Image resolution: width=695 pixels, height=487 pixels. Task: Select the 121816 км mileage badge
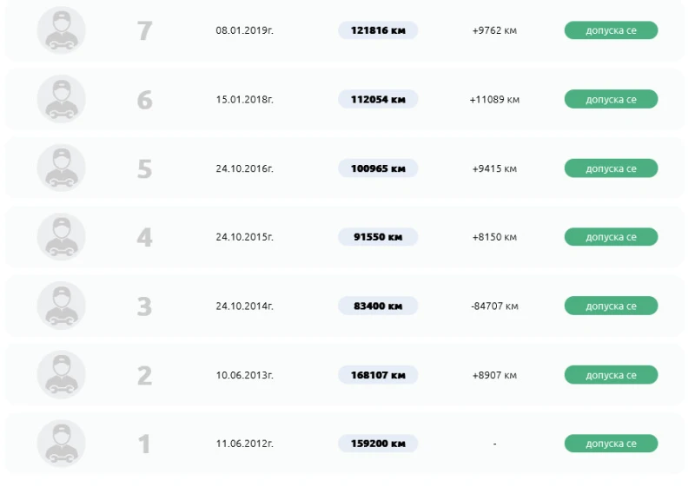point(378,30)
